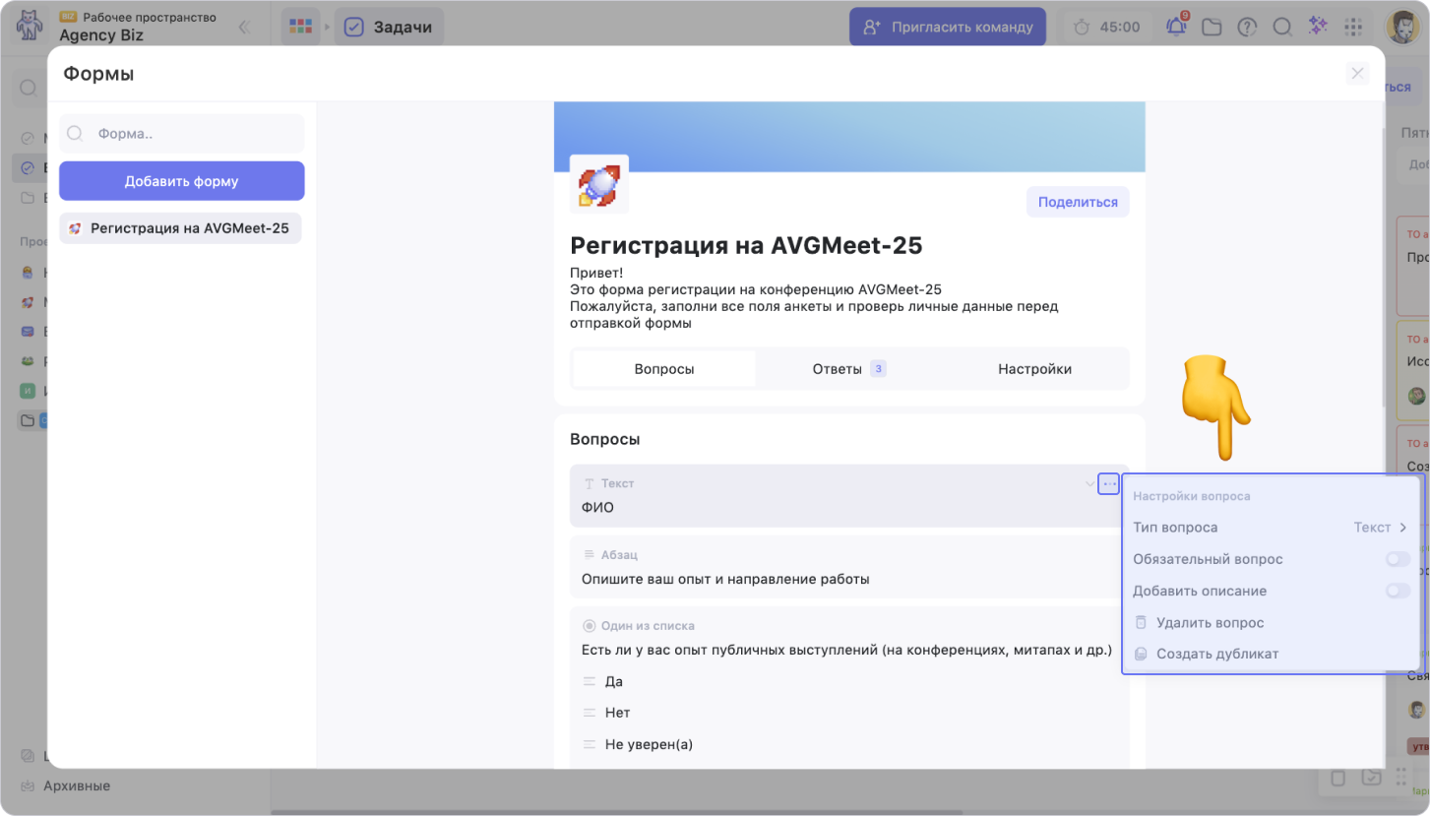Image resolution: width=1430 pixels, height=816 pixels.
Task: Enable the Обязательный вопрос toggle
Action: point(1398,559)
